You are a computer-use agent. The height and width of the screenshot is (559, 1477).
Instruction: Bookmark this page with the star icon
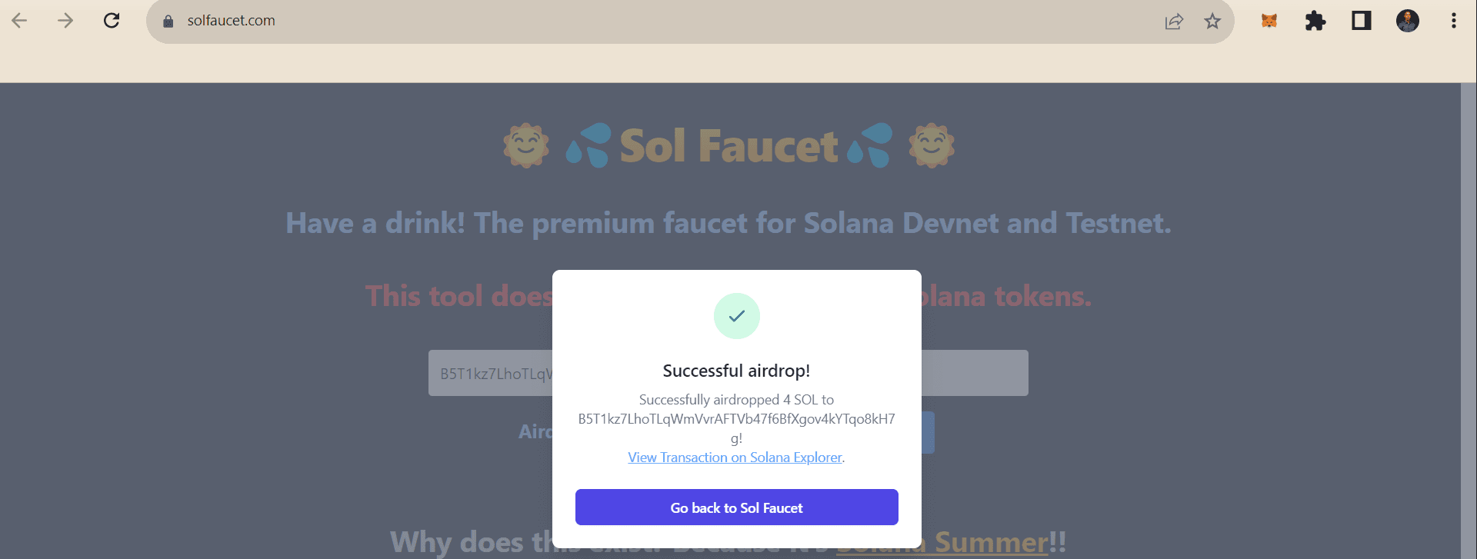point(1212,22)
